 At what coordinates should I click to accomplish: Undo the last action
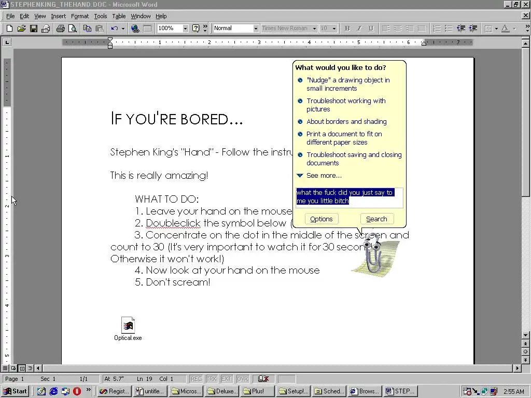tap(115, 29)
